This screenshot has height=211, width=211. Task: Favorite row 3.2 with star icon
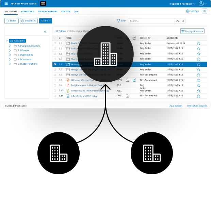click(199, 49)
